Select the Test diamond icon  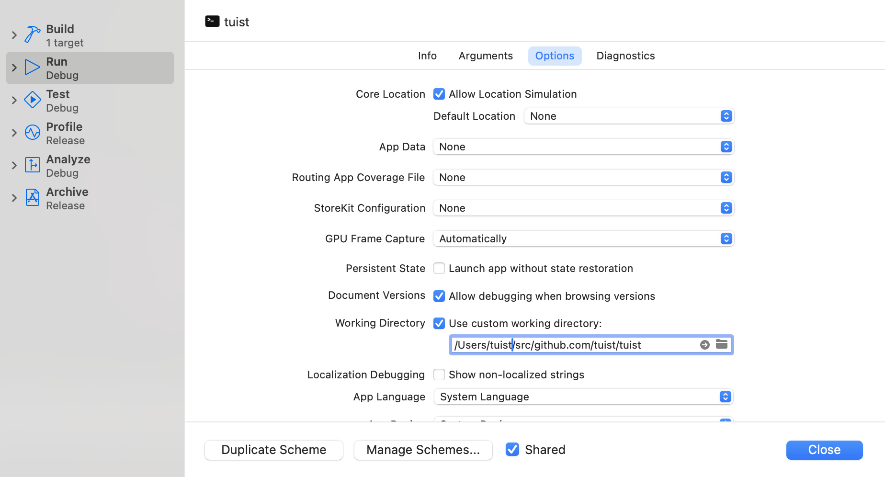[x=32, y=100]
